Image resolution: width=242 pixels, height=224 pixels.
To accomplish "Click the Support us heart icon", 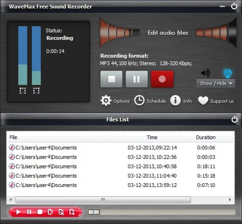I will click(203, 101).
